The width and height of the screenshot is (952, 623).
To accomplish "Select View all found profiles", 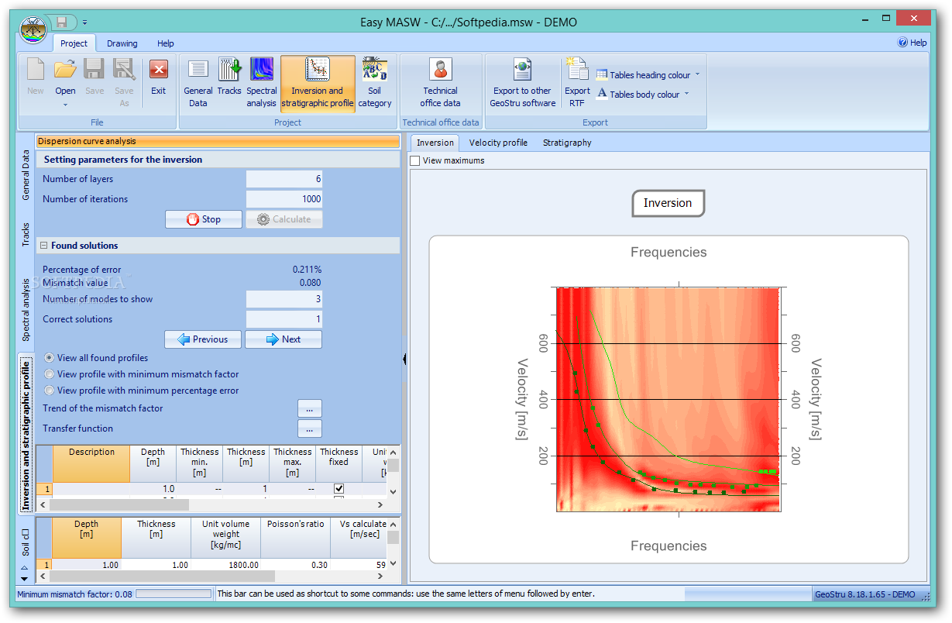I will pos(50,358).
